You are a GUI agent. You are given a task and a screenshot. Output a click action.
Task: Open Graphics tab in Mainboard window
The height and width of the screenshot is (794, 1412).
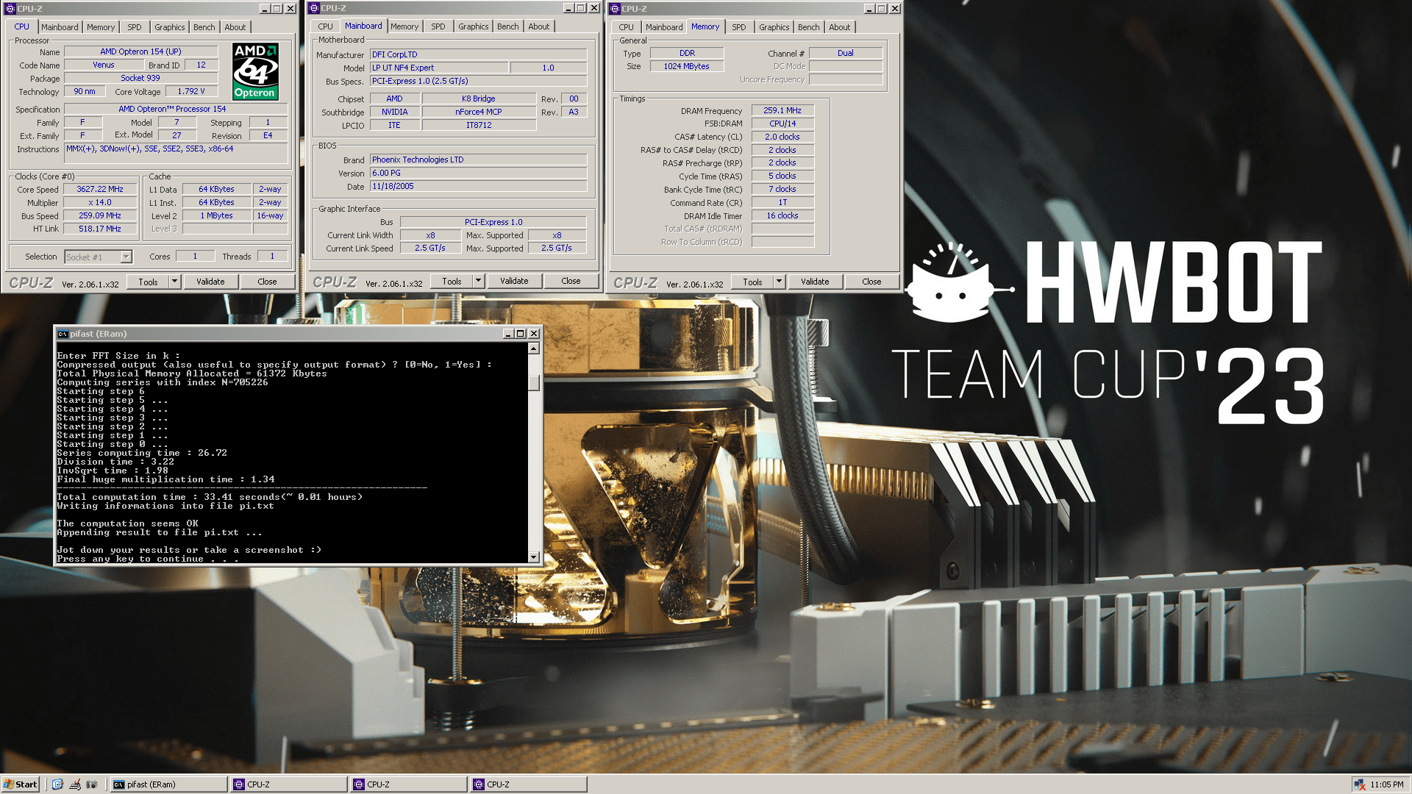tap(473, 26)
